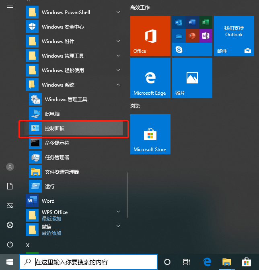The image size is (259, 270).
Task: Launch the Microsoft Edge tile
Action: click(150, 78)
